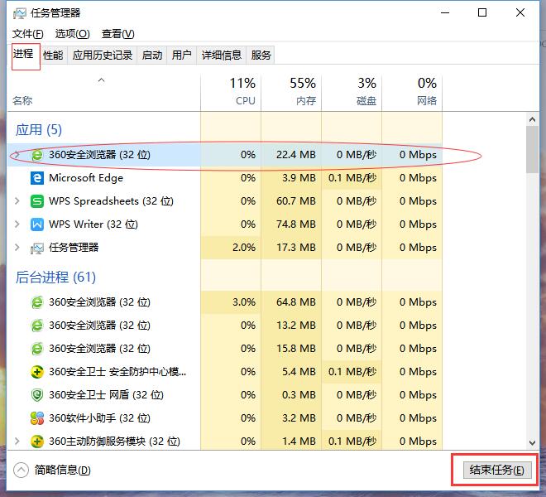The height and width of the screenshot is (497, 546).
Task: Click the icon of the 13.2 MB 360安全浏览器 background process
Action: point(37,326)
